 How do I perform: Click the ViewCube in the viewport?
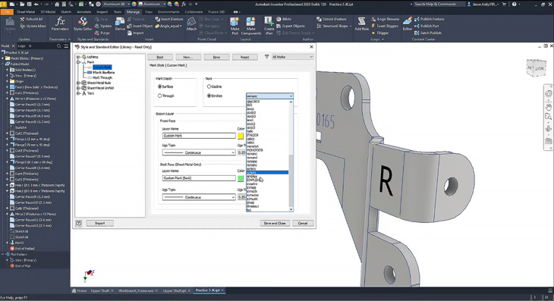pyautogui.click(x=536, y=67)
